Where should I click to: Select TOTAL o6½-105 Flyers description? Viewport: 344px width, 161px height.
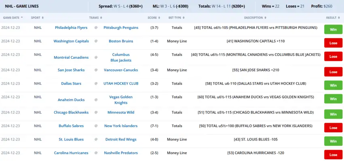(255, 28)
